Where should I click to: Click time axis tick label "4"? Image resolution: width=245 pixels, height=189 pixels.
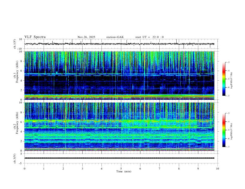pyautogui.click(x=102, y=169)
